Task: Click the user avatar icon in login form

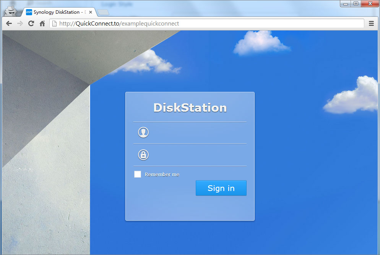Action: tap(143, 132)
